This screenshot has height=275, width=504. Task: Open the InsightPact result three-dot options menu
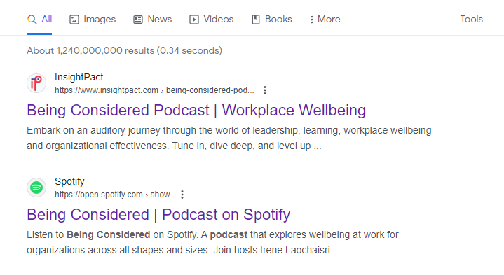tap(265, 90)
